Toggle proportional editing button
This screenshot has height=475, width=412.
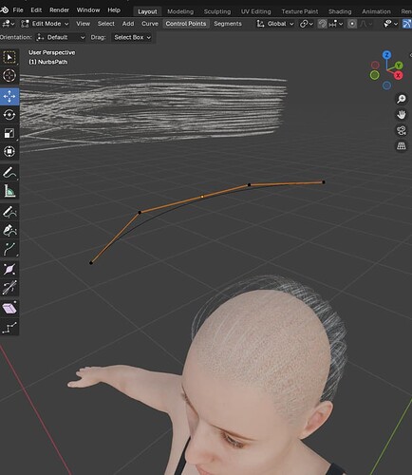tap(352, 24)
